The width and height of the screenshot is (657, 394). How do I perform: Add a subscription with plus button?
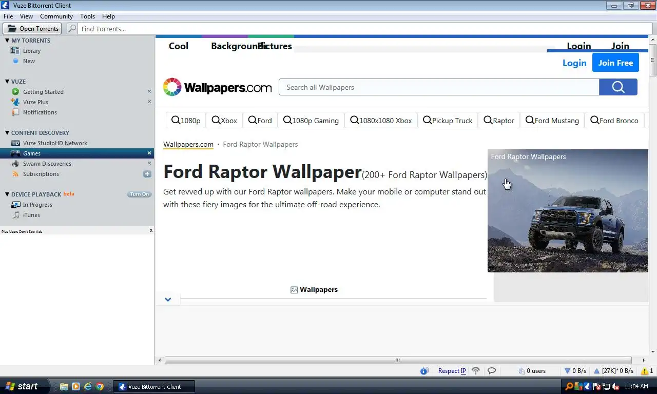[x=147, y=174]
